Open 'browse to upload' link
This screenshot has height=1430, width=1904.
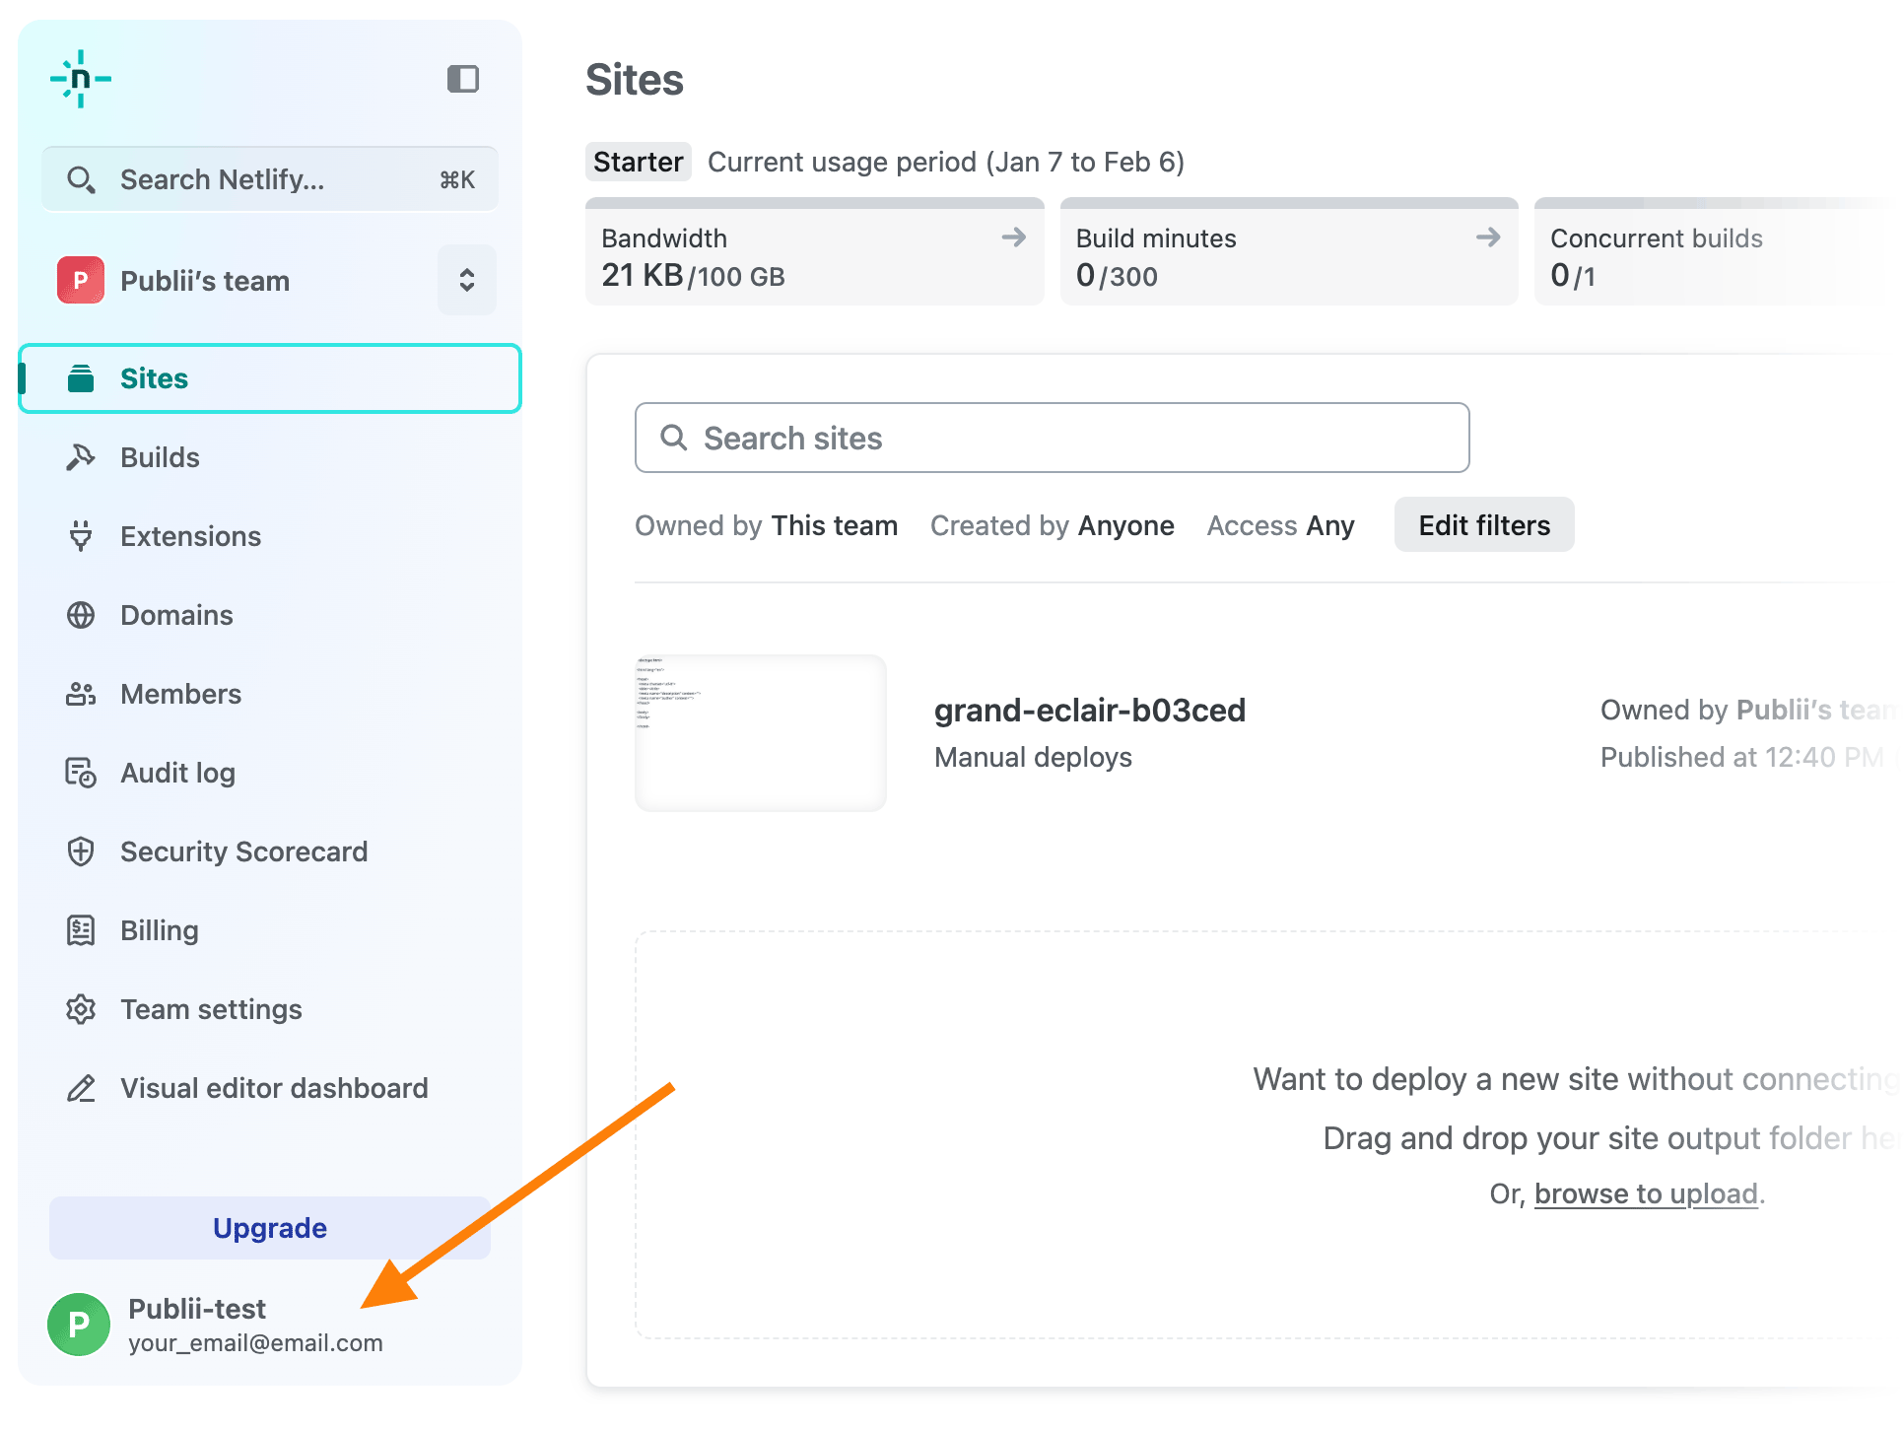[1647, 1193]
